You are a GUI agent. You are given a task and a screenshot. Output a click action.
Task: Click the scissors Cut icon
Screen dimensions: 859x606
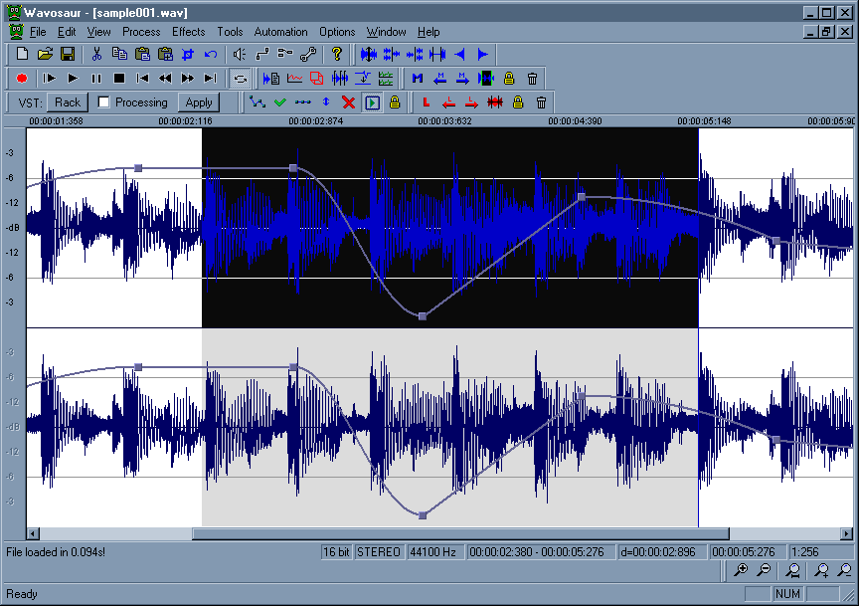tap(97, 54)
